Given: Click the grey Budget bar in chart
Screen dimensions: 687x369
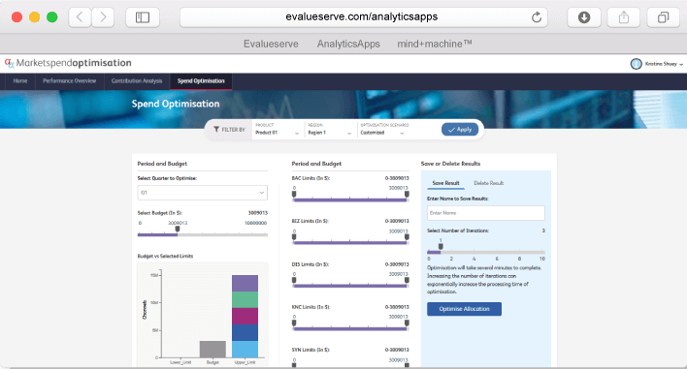Looking at the screenshot, I should 213,350.
